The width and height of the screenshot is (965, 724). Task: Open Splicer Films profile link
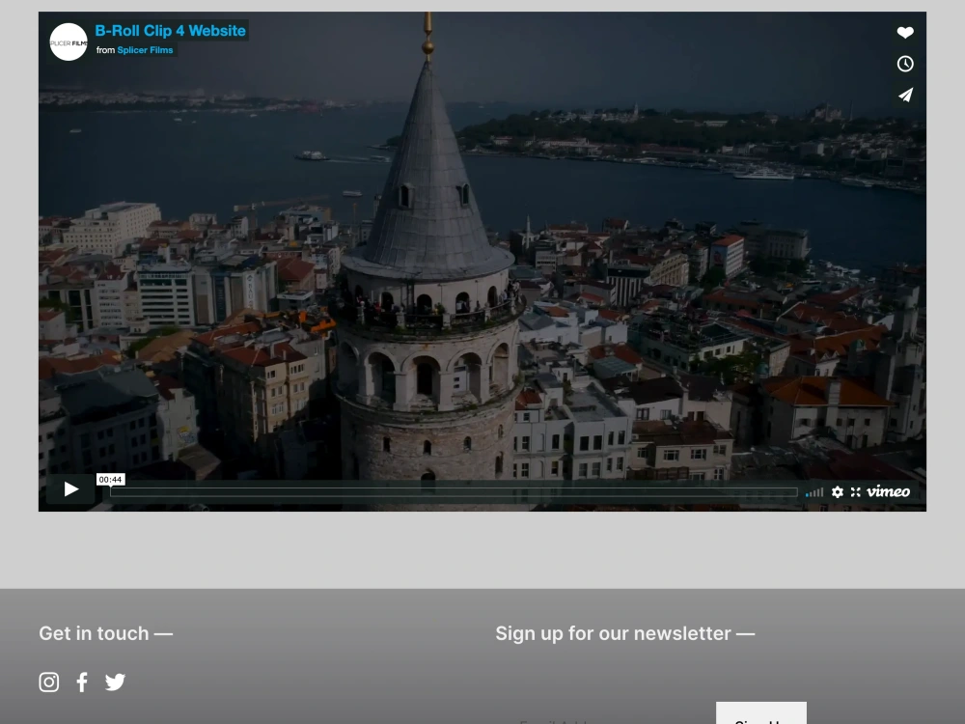[x=146, y=50]
